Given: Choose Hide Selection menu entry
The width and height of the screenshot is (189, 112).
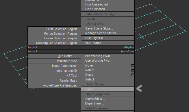Looking at the screenshot, I should pyautogui.click(x=108, y=9).
